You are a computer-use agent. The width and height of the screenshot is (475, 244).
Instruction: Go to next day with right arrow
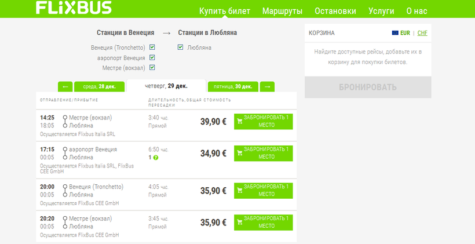coord(267,87)
